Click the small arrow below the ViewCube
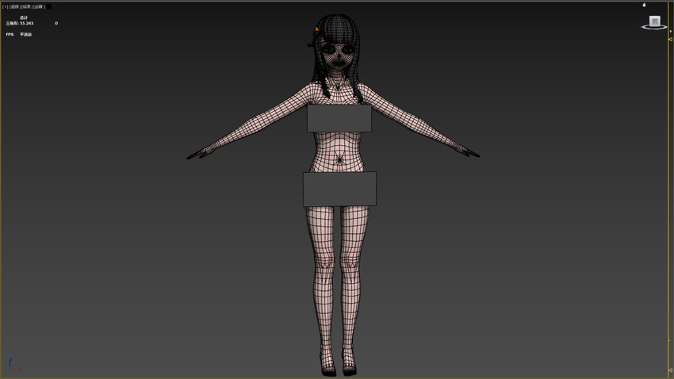This screenshot has width=674, height=379. click(x=670, y=32)
